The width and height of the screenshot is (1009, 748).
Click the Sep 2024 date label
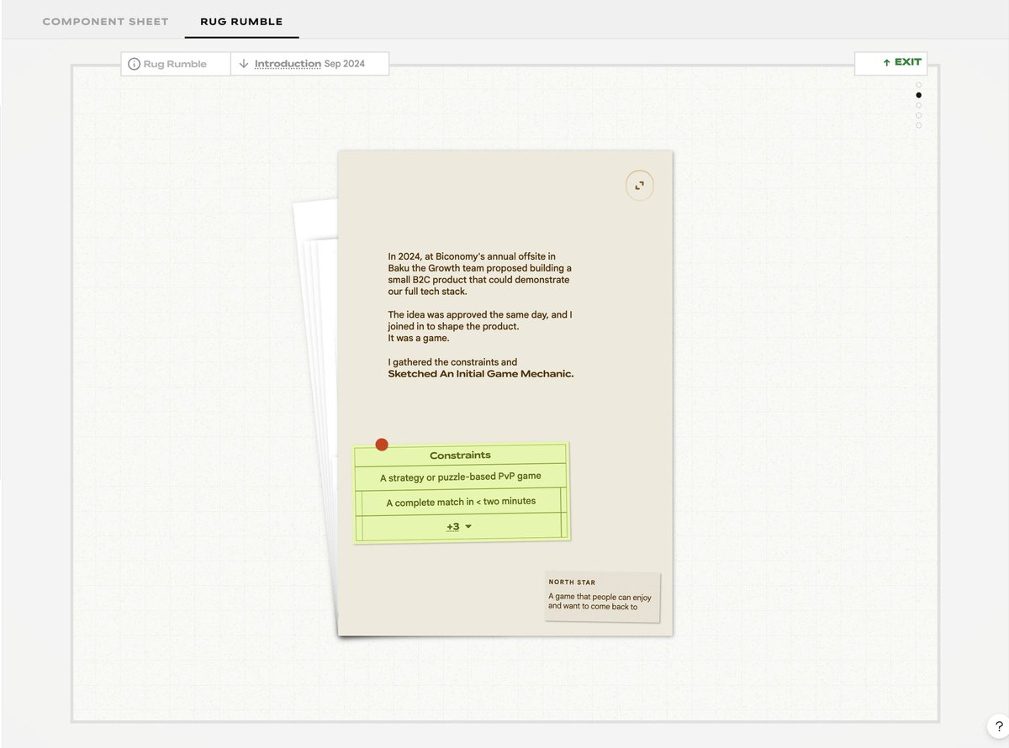tap(345, 64)
